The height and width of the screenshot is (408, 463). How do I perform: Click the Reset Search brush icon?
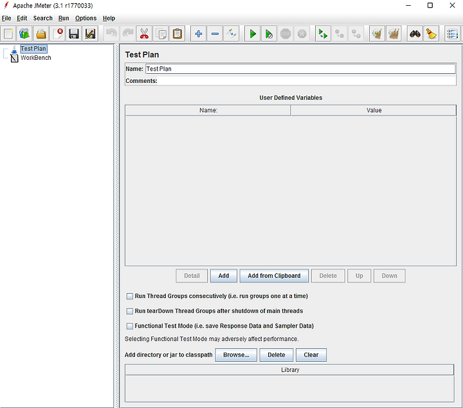coord(431,33)
